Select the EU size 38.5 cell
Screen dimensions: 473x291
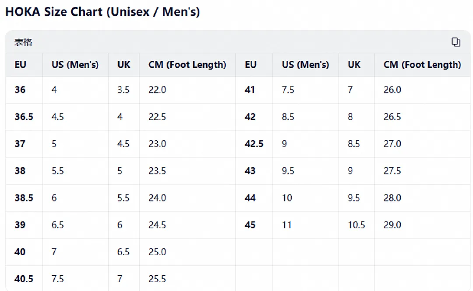[x=24, y=198]
